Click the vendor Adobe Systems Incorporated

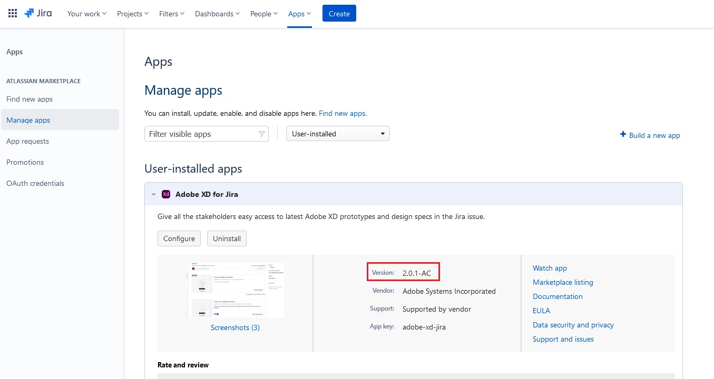[x=449, y=291]
